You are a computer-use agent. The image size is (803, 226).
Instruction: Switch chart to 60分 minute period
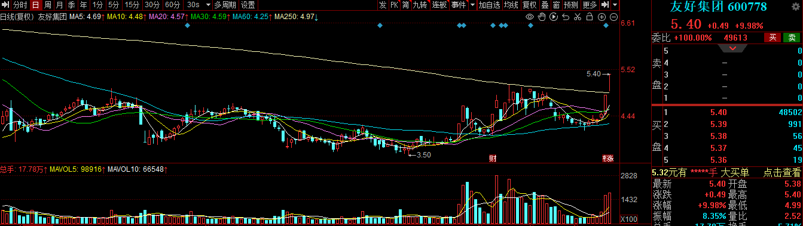[172, 5]
